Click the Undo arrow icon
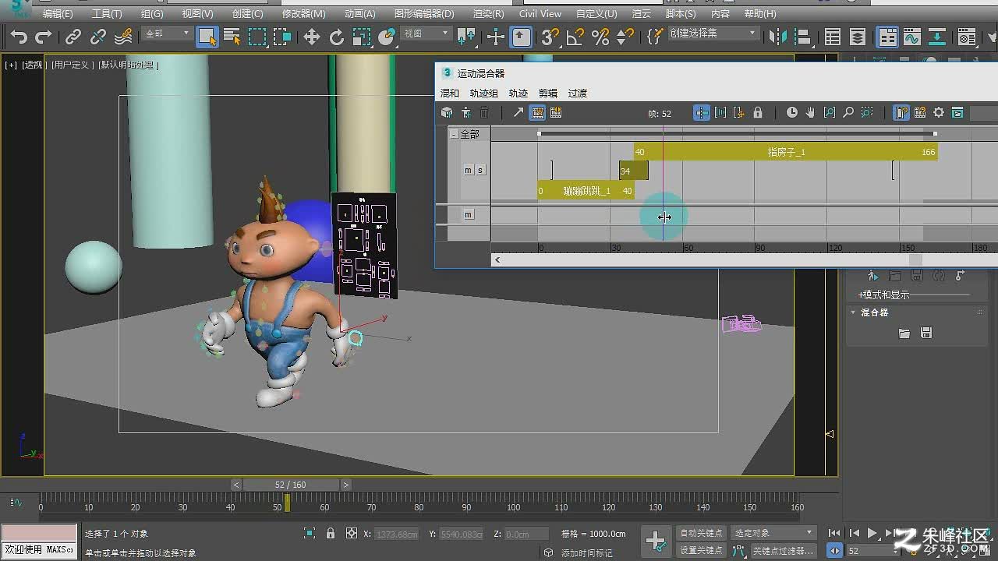Image resolution: width=998 pixels, height=561 pixels. (19, 37)
